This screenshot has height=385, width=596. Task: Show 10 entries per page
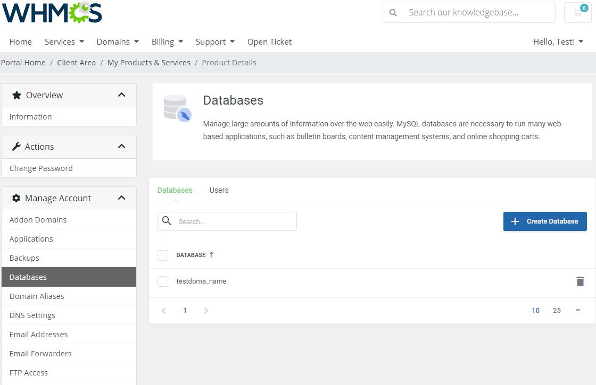pyautogui.click(x=535, y=311)
